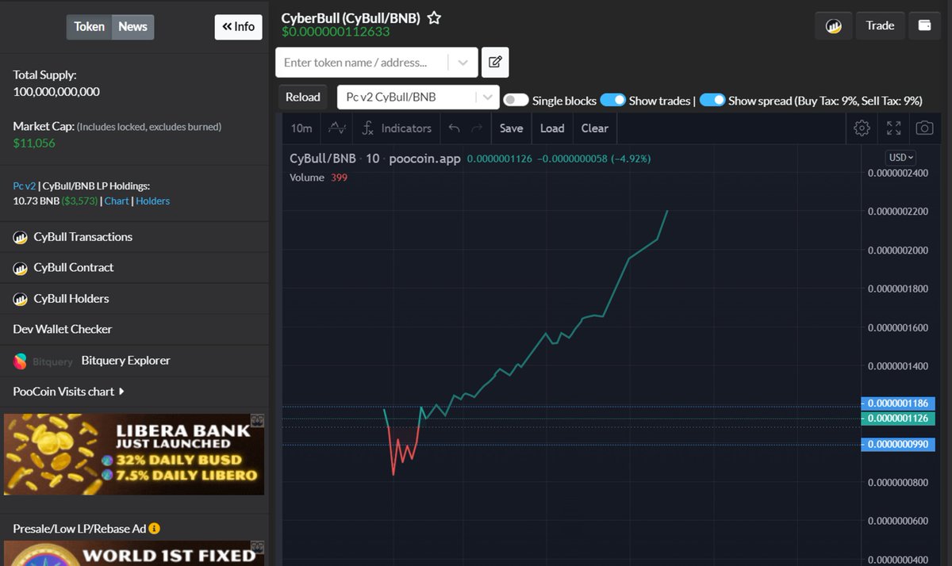Viewport: 952px width, 566px height.
Task: Disable Show spread switch
Action: point(712,100)
